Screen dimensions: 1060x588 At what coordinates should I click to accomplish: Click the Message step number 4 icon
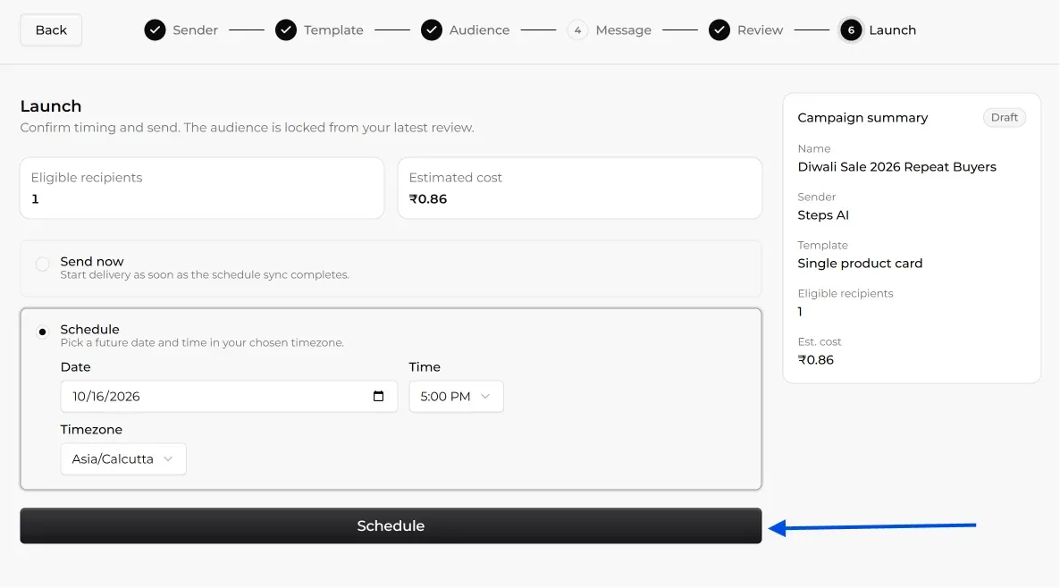point(577,30)
